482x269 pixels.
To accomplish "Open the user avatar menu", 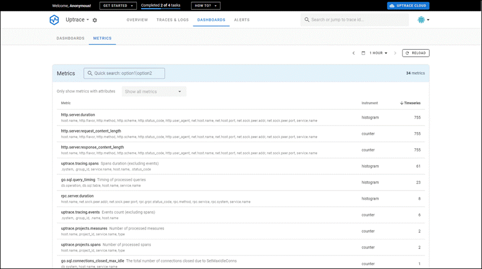I will 421,19.
